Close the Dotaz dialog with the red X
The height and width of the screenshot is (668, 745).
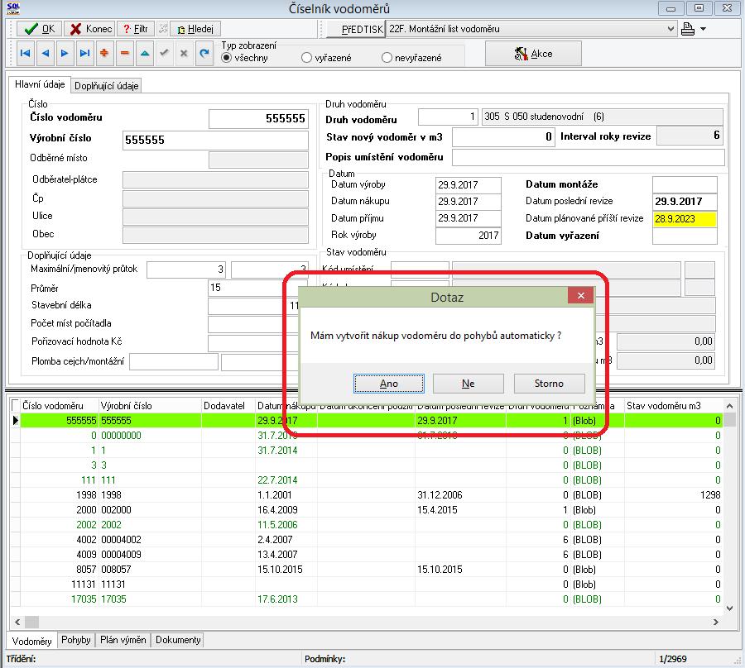[580, 296]
